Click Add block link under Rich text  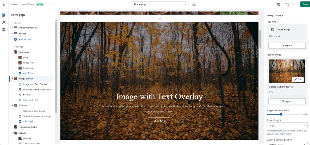click(28, 122)
